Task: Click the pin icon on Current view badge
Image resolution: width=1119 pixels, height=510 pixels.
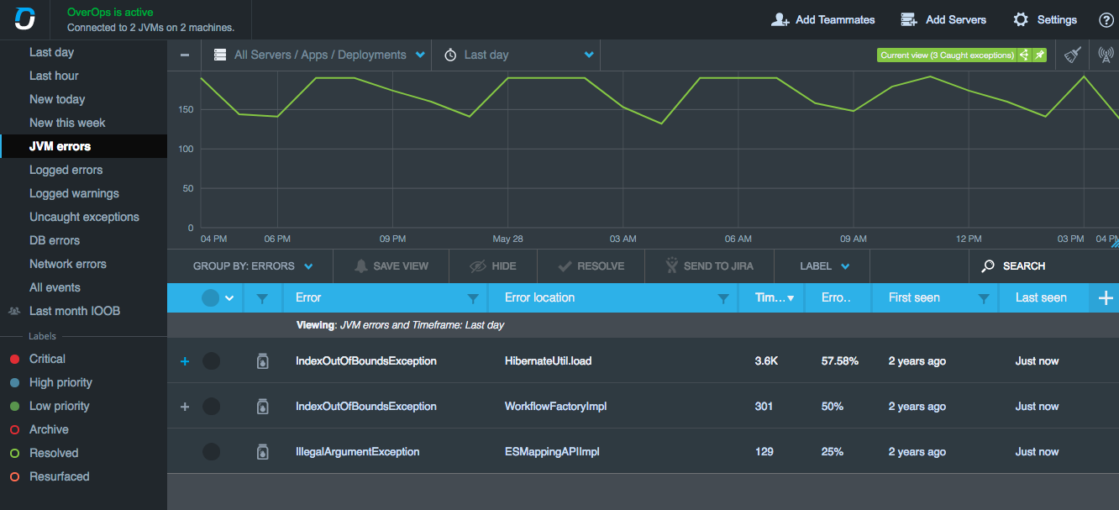Action: [1040, 55]
